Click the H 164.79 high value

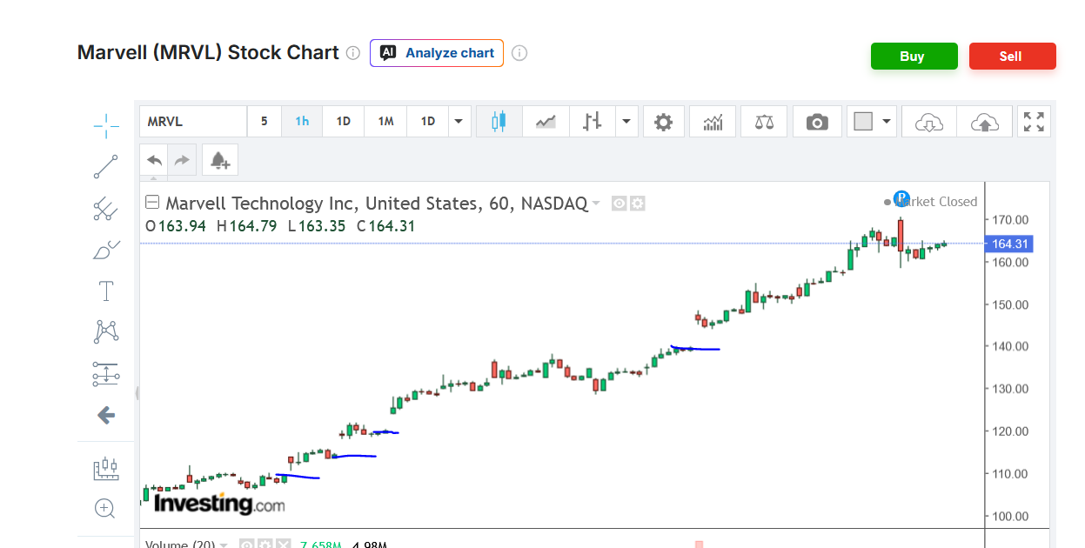coord(246,226)
